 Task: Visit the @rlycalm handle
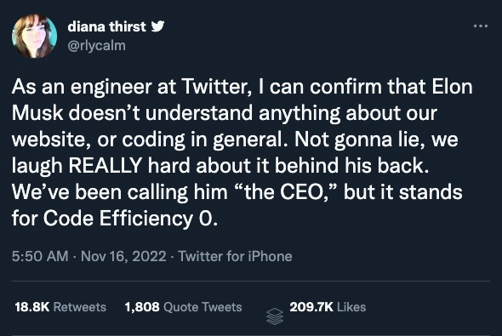tap(96, 45)
